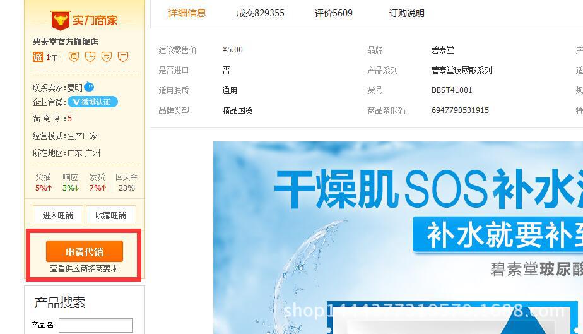Click the 干燥肌SOS product banner image
The height and width of the screenshot is (334, 583).
pos(398,237)
